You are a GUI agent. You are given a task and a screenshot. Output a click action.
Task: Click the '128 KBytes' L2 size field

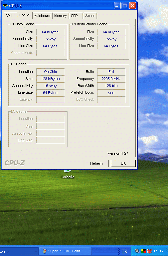pos(50,79)
